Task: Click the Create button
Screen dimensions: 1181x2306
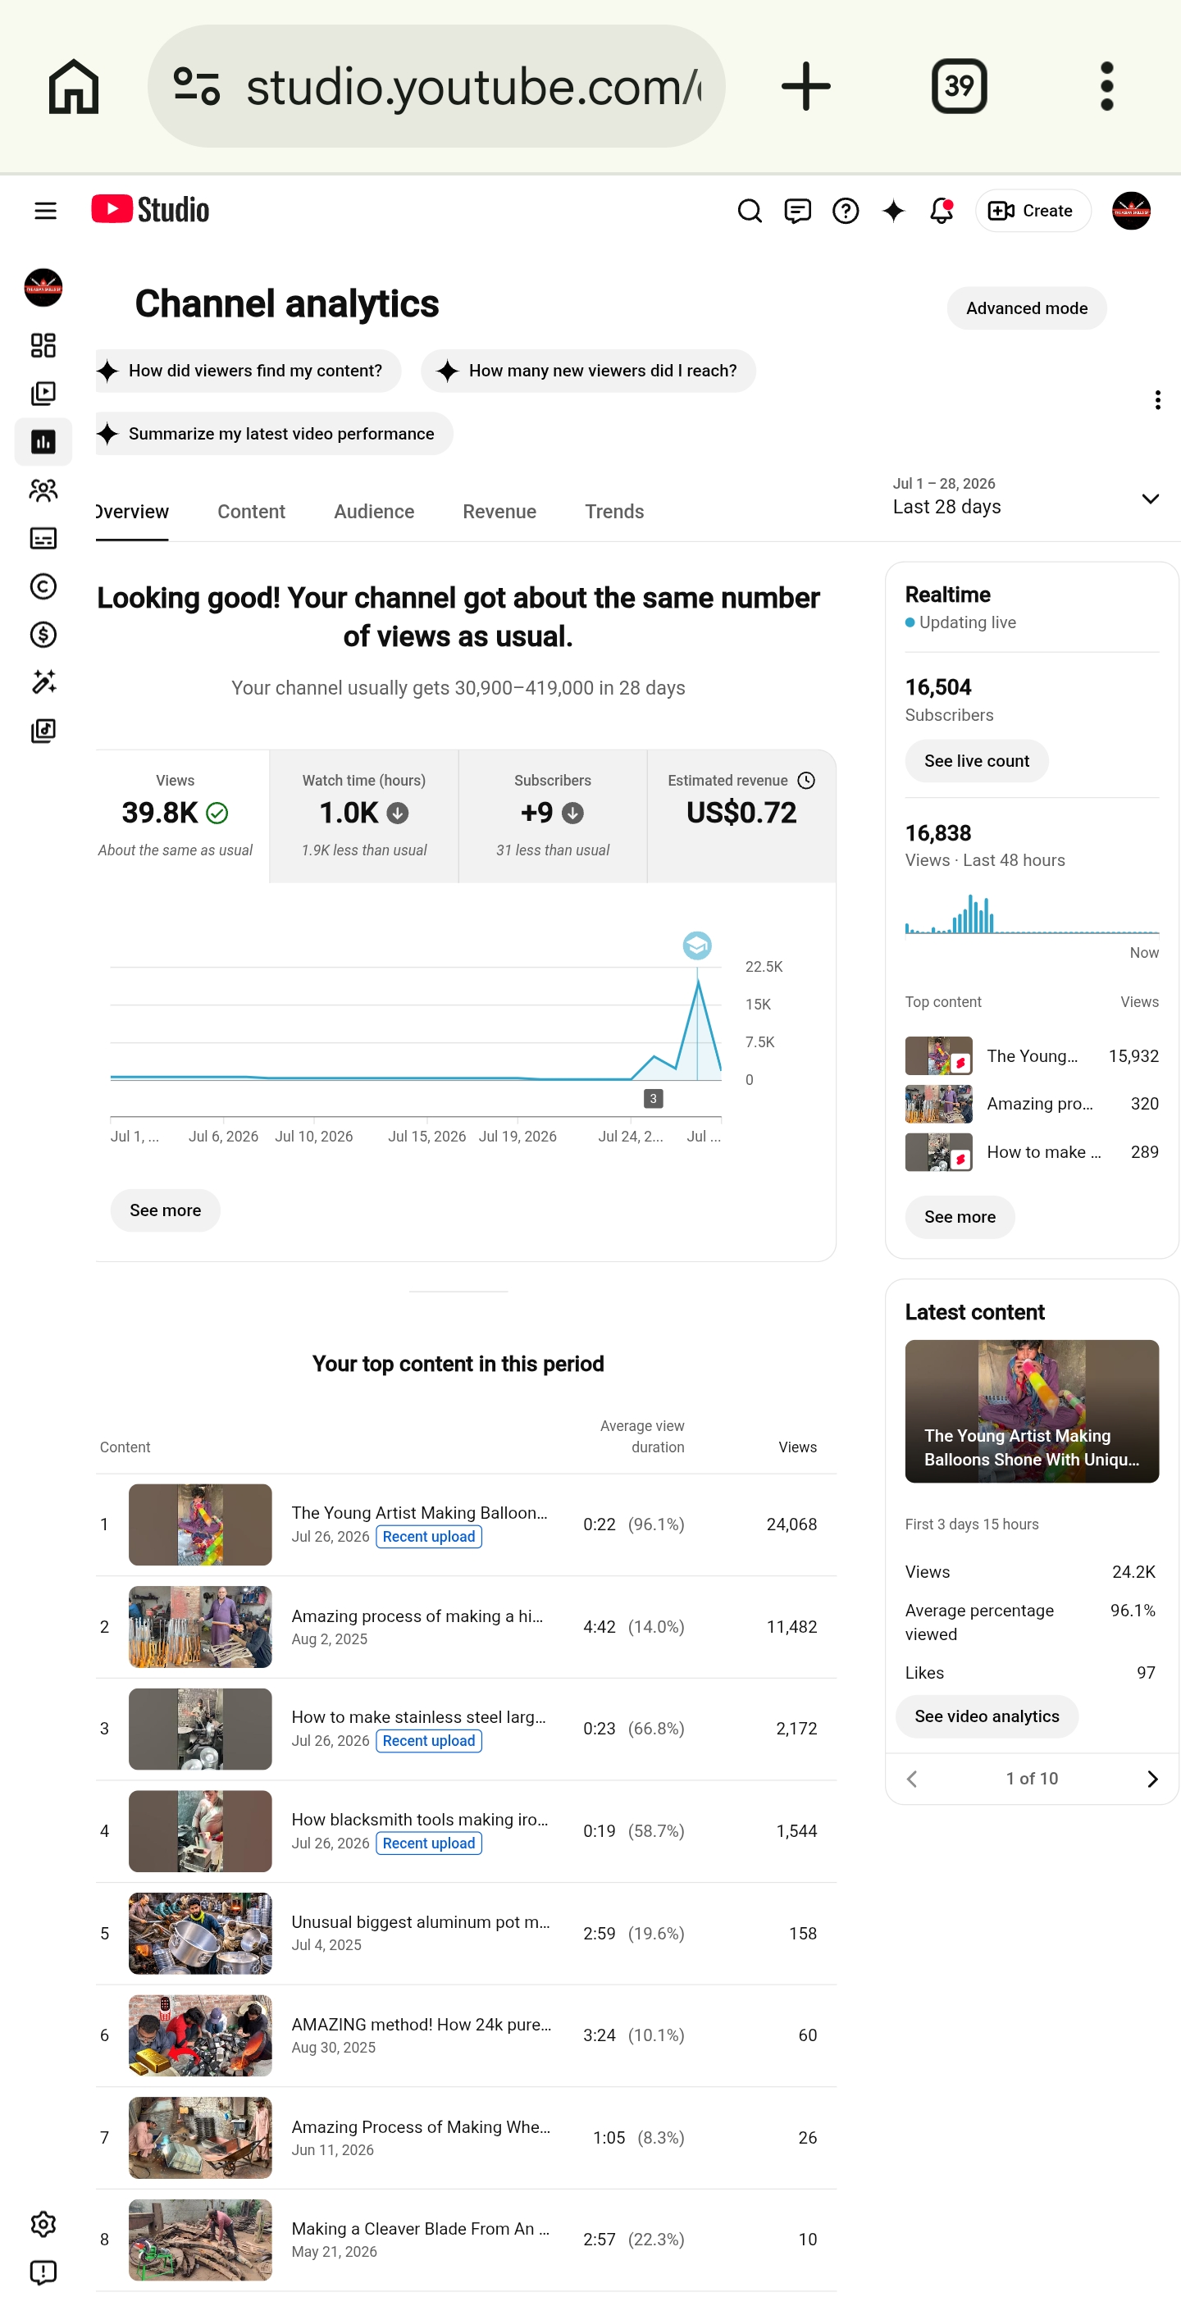Action: click(x=1033, y=212)
